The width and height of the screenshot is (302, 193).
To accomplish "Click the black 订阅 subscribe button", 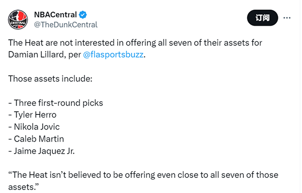I will tap(263, 18).
